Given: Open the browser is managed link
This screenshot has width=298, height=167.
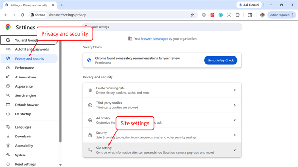Looking at the screenshot, I should point(155,39).
